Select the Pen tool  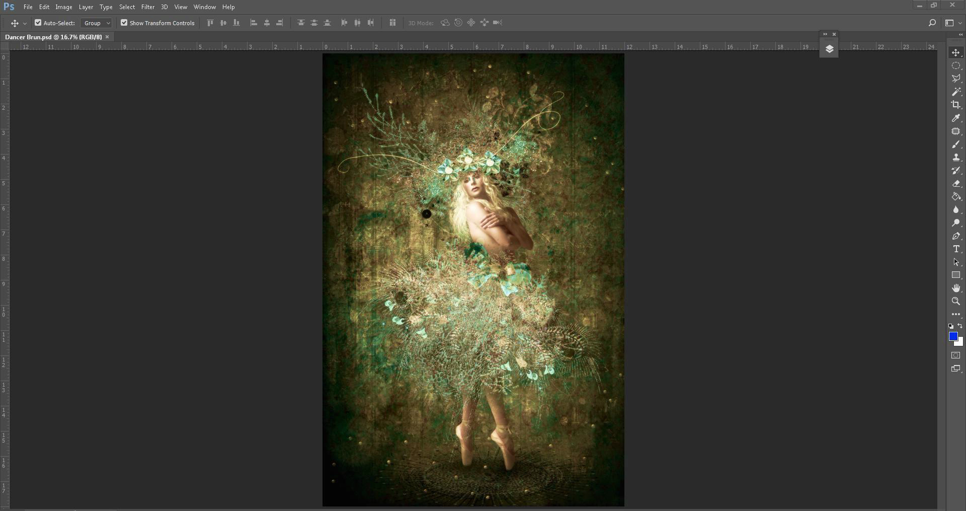click(955, 236)
